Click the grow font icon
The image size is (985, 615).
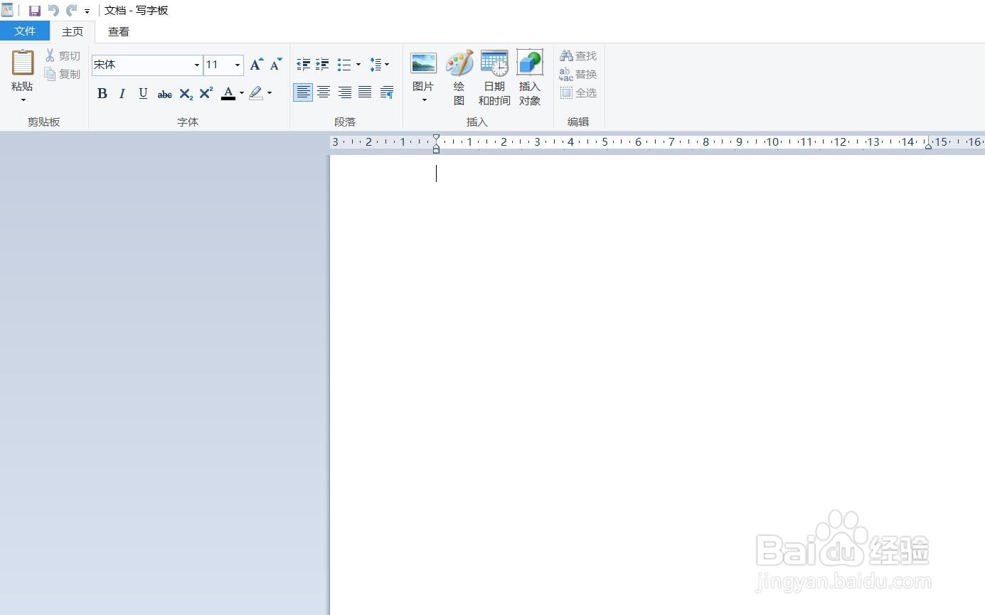(x=257, y=65)
